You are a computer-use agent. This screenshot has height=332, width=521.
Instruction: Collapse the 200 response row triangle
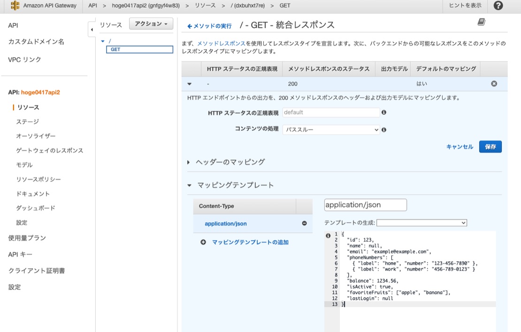pyautogui.click(x=190, y=83)
